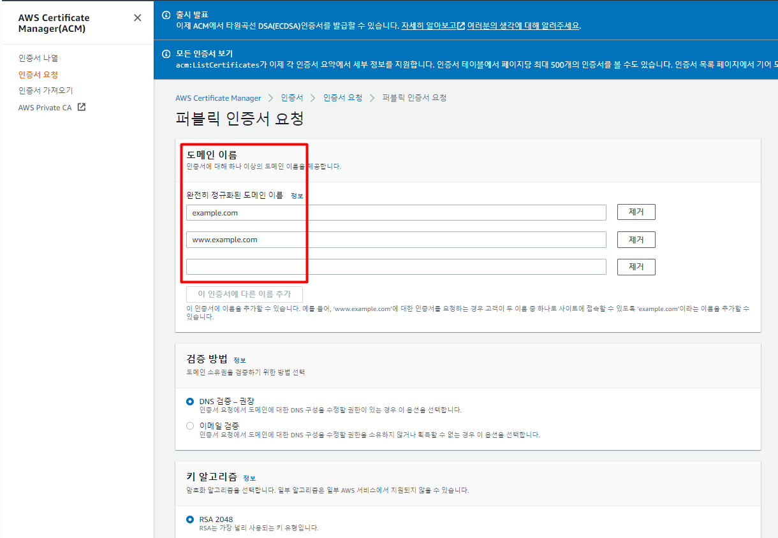Select 이메일 검증 radio button

(x=190, y=426)
